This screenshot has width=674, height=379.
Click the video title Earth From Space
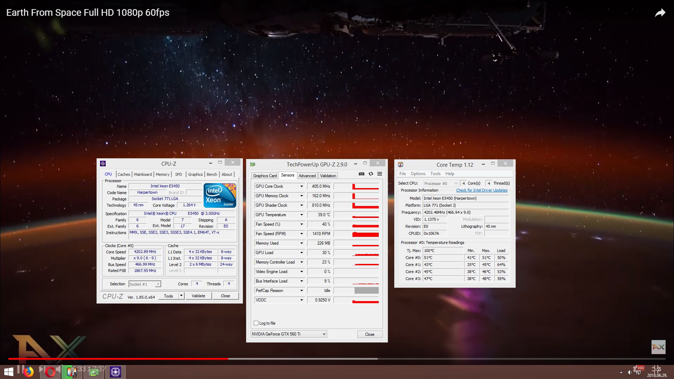[x=88, y=13]
